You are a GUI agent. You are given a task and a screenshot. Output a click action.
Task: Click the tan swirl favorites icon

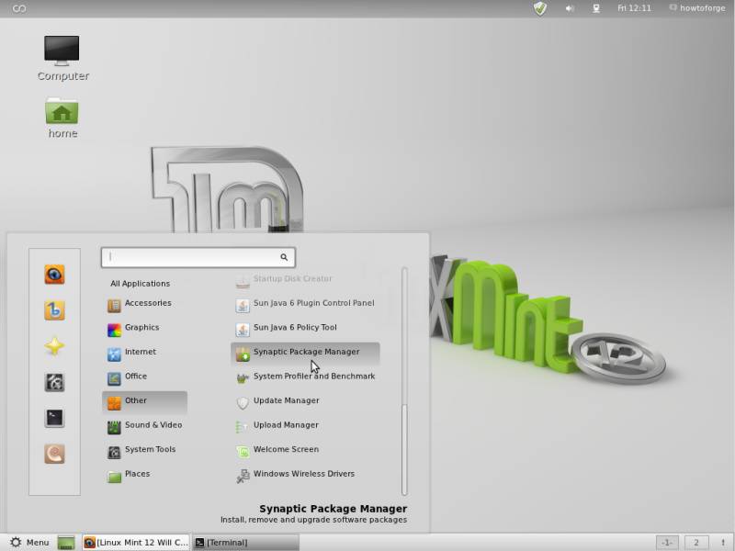[x=54, y=454]
